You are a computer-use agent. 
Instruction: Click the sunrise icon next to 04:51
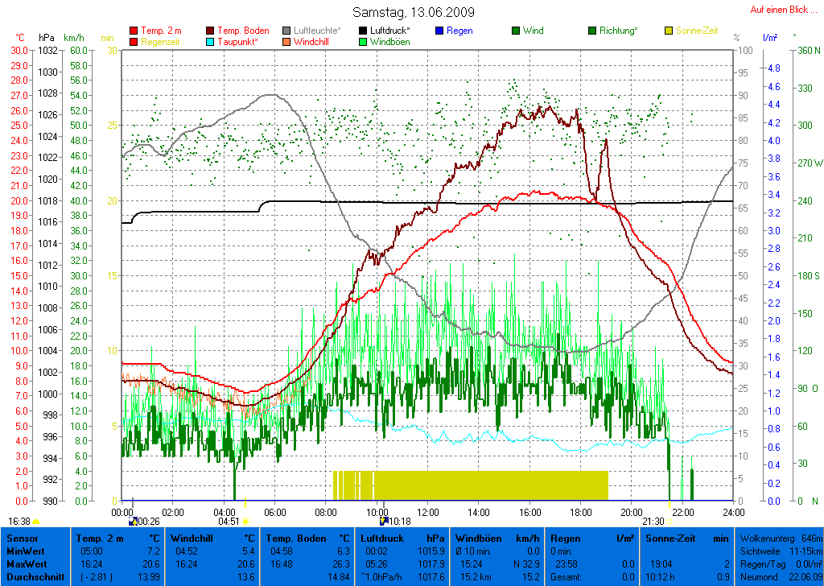(245, 522)
